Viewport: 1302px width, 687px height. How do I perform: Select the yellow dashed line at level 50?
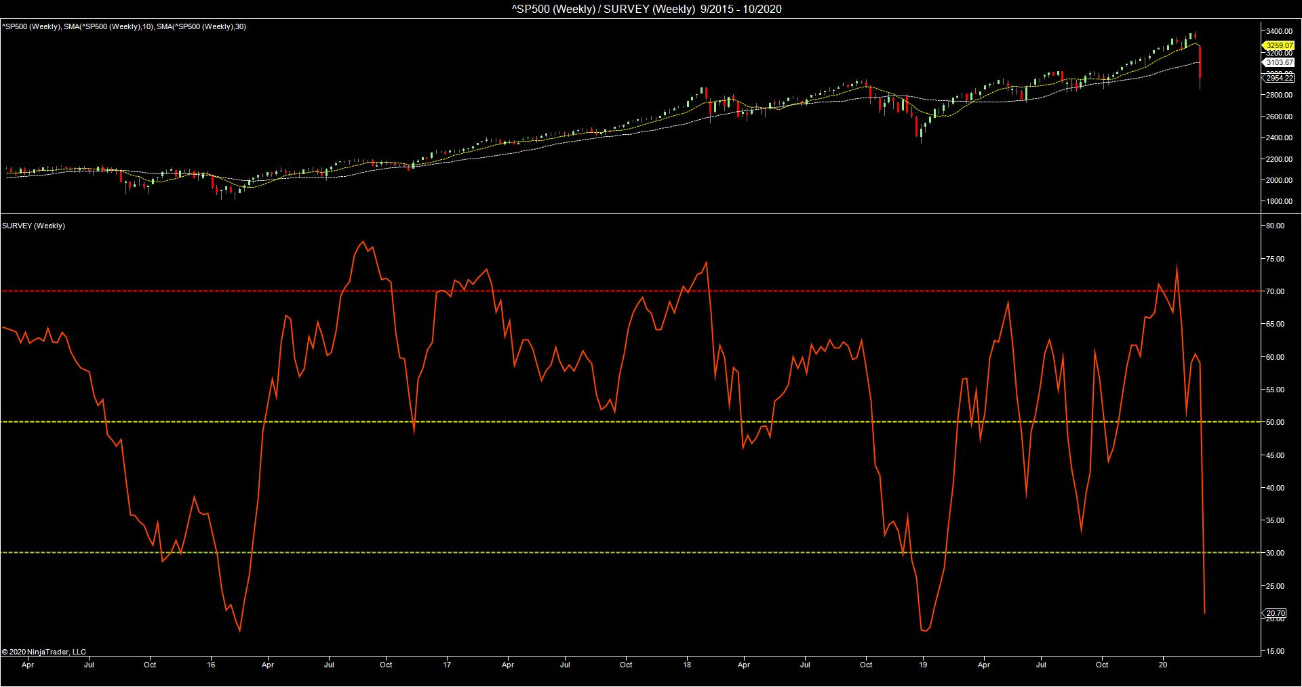coord(630,422)
